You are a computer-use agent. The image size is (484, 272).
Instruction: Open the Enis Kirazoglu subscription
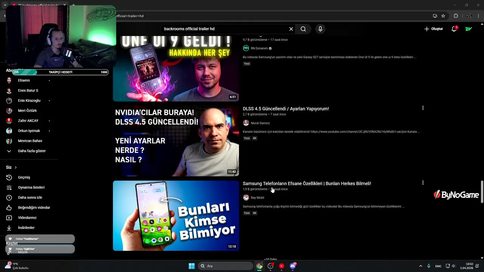pyautogui.click(x=29, y=100)
